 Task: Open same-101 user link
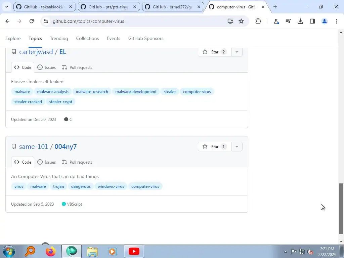(x=34, y=146)
